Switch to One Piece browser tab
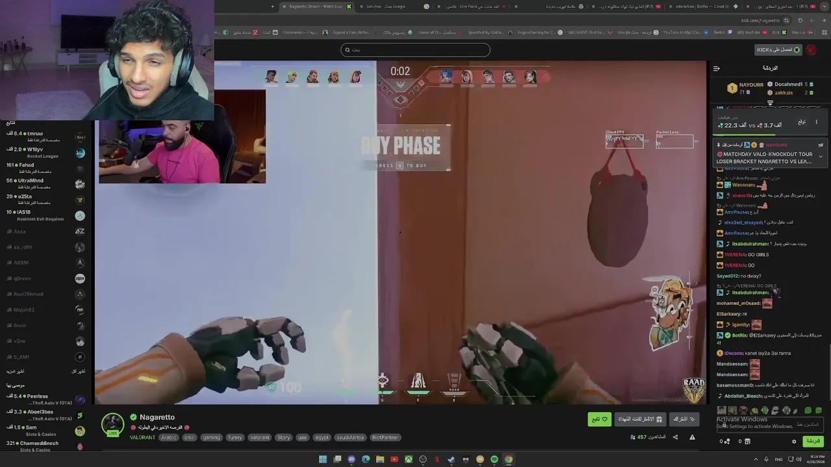Image resolution: width=831 pixels, height=467 pixels. coord(471,6)
